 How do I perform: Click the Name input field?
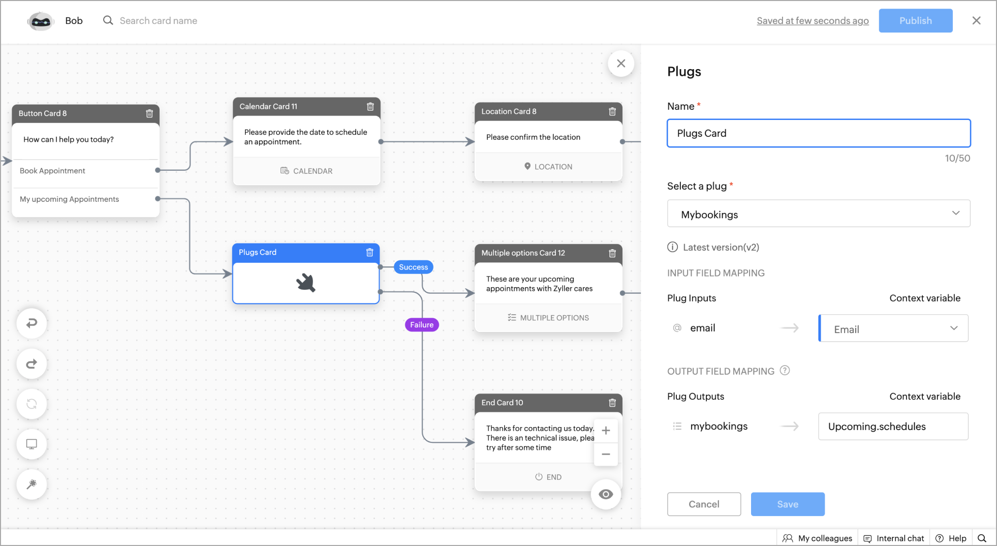coord(818,133)
